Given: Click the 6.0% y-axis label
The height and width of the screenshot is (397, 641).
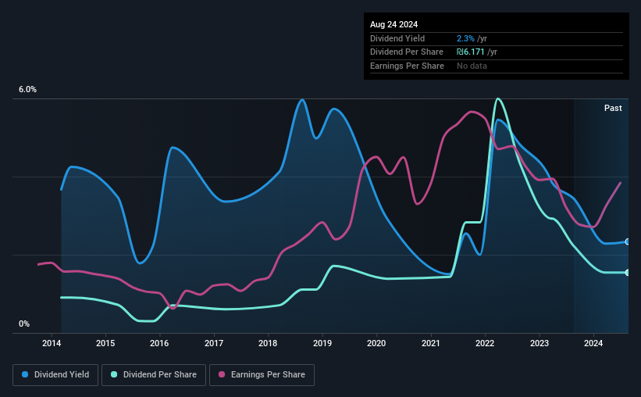Looking at the screenshot, I should (27, 90).
